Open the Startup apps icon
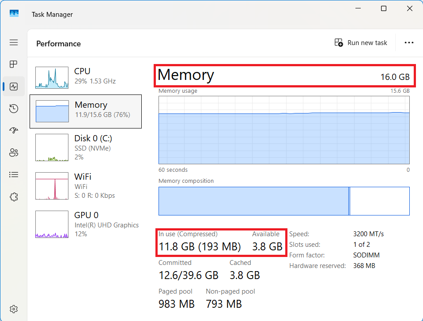 14,131
